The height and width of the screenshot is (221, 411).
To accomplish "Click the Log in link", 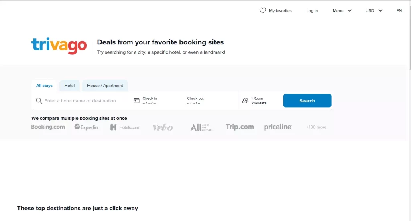I will tap(312, 10).
